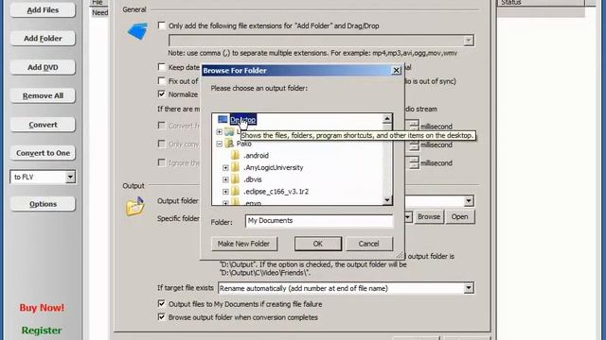Cancel the Browse For Folder dialog

click(368, 244)
